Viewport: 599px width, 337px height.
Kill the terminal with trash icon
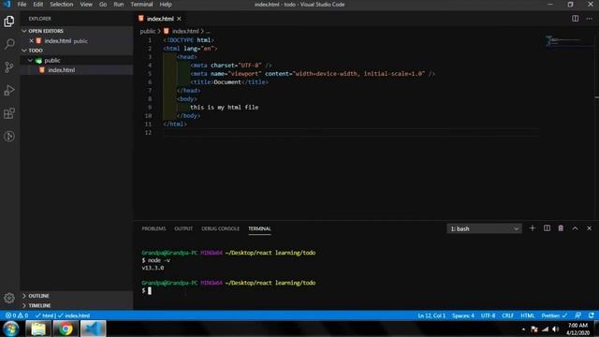(x=561, y=228)
